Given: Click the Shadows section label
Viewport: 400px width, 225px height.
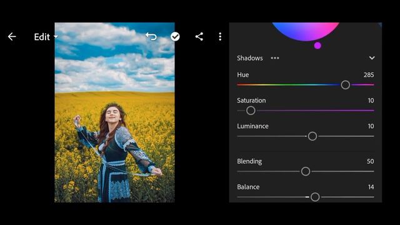Looking at the screenshot, I should (x=250, y=58).
